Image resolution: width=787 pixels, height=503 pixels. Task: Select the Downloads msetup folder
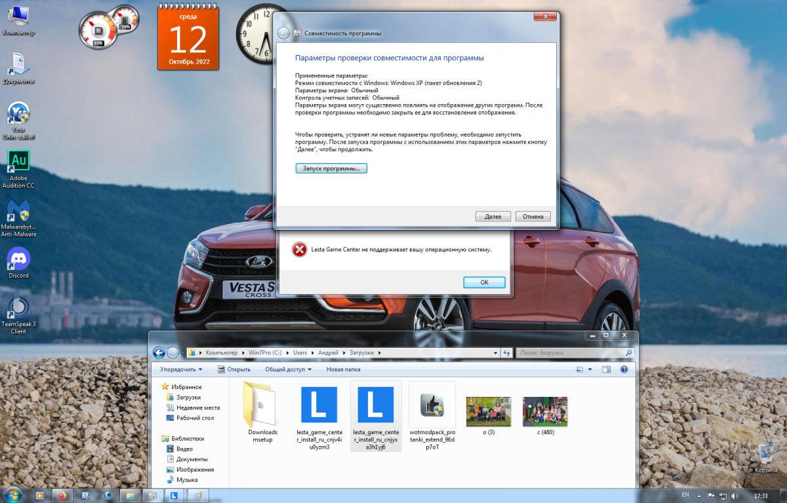[262, 413]
